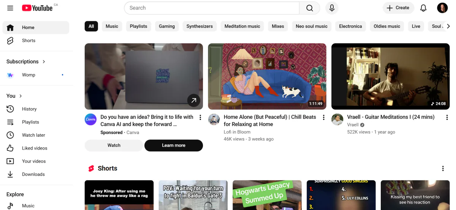Select the Oldies music chip
The height and width of the screenshot is (210, 456).
[x=387, y=26]
